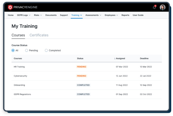This screenshot has width=173, height=116.
Task: Select the Completed radio button
Action: point(46,50)
